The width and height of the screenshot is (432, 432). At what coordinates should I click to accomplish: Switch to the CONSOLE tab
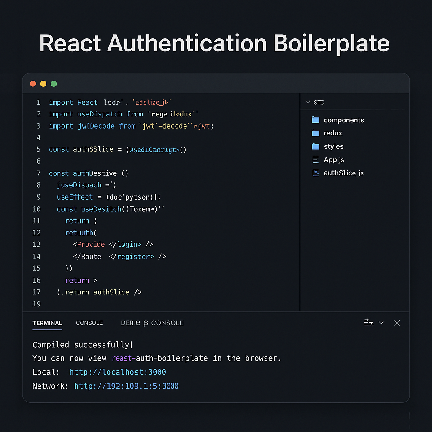pos(89,323)
